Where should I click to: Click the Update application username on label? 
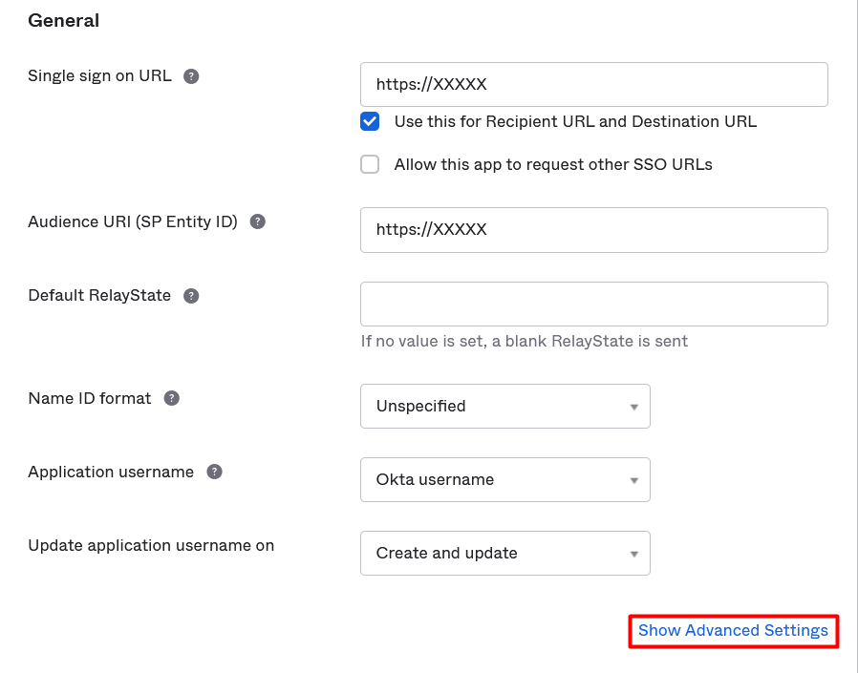(151, 546)
